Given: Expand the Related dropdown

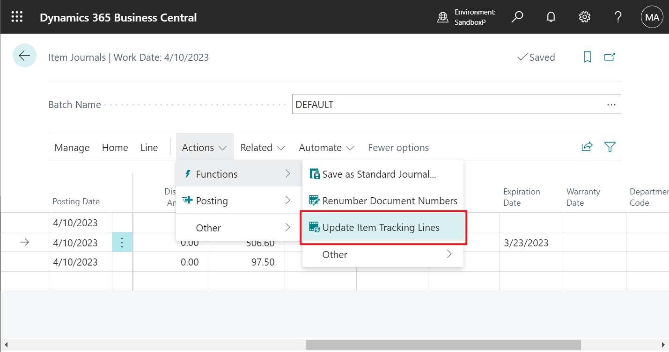Looking at the screenshot, I should [262, 147].
